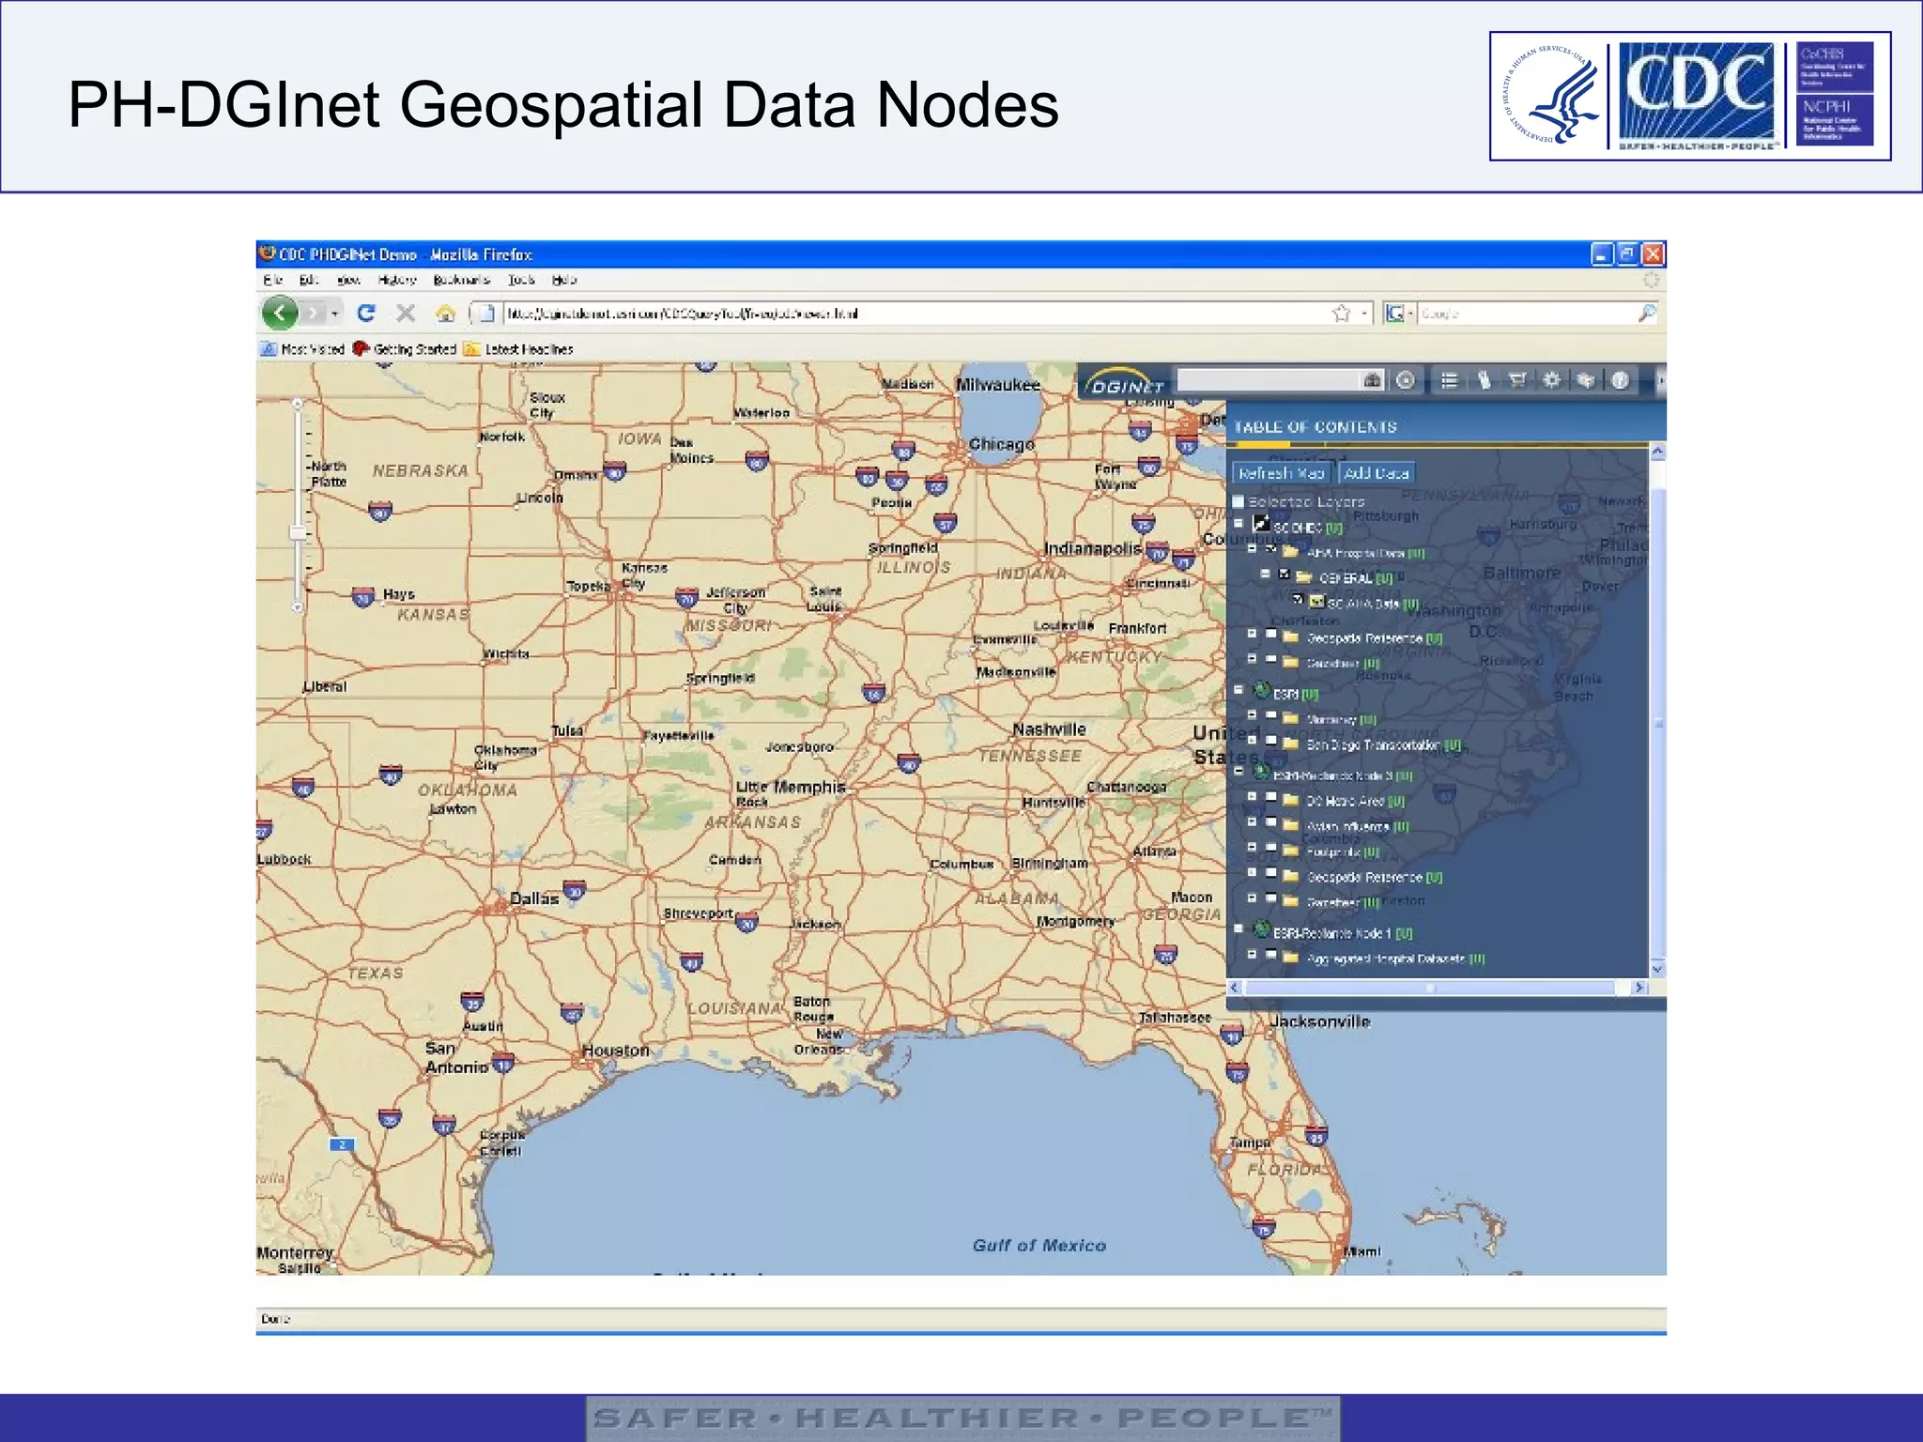The height and width of the screenshot is (1442, 1923).
Task: Open the Home page icon
Action: coord(446,313)
